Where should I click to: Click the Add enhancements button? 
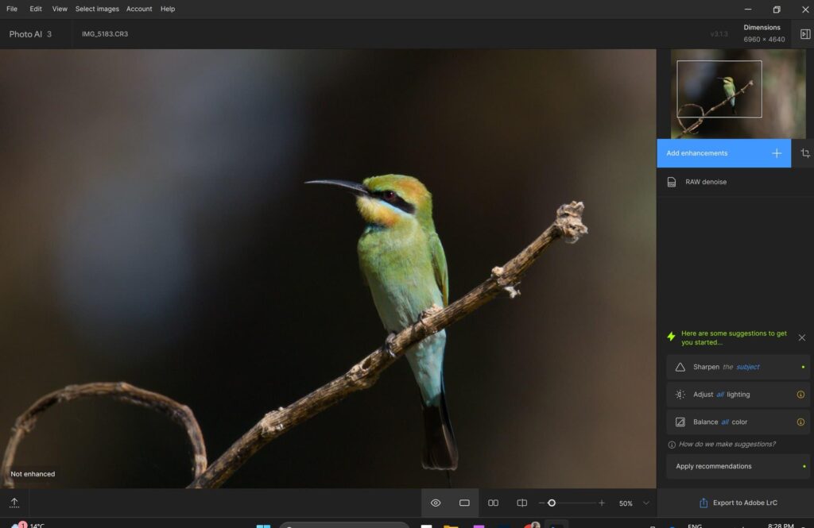click(723, 153)
